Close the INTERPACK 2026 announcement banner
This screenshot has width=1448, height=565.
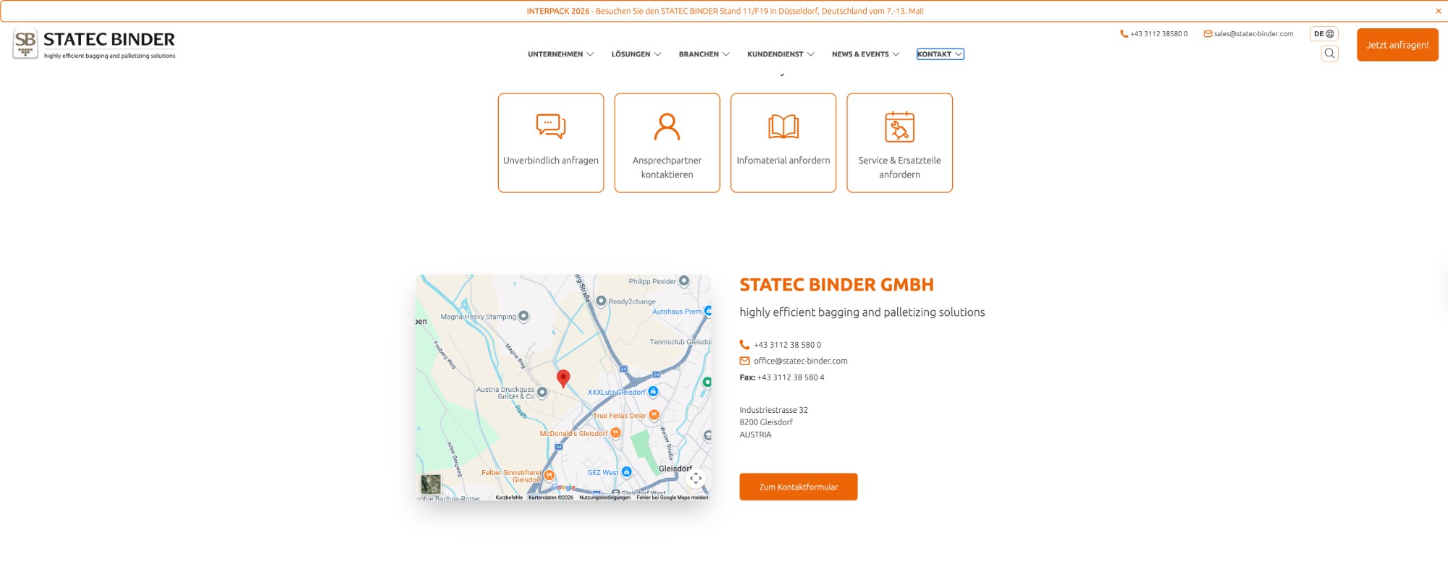point(1438,11)
